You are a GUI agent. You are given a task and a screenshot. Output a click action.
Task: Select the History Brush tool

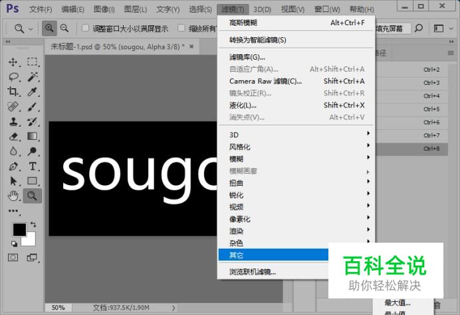tap(33, 121)
